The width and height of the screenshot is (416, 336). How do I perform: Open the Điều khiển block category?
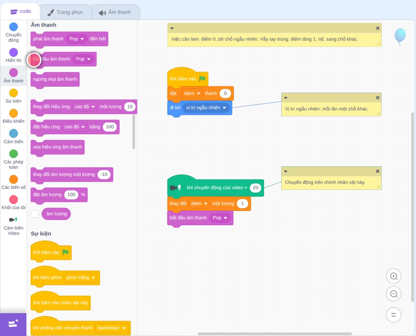tap(13, 116)
